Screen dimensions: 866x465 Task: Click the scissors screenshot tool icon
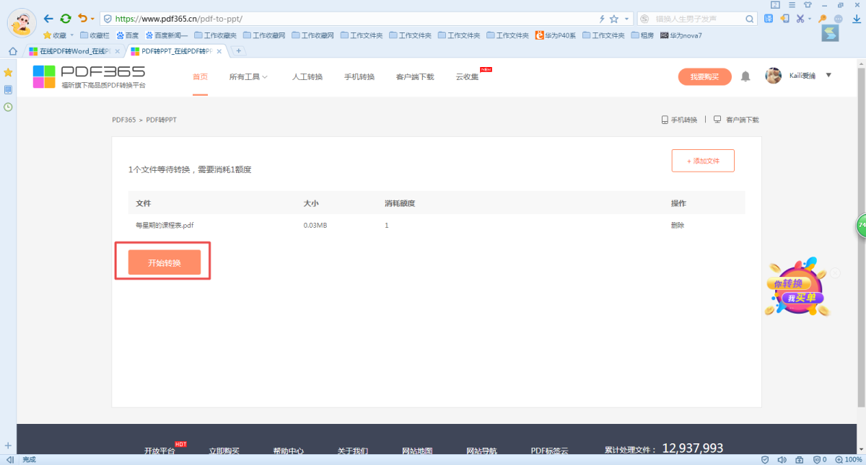point(800,19)
